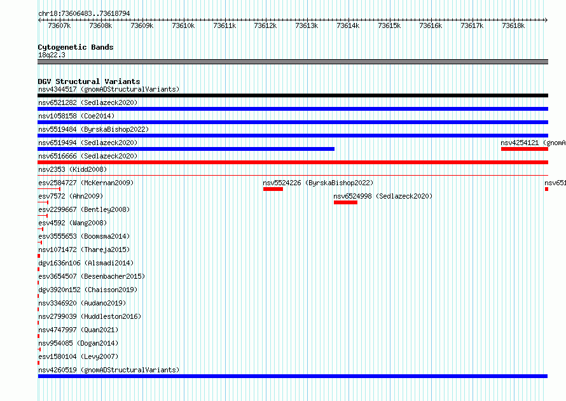Screen dimensions: 566x401
Task: Open variant nsv954085 (Dogan2014)
Action: tap(78, 343)
